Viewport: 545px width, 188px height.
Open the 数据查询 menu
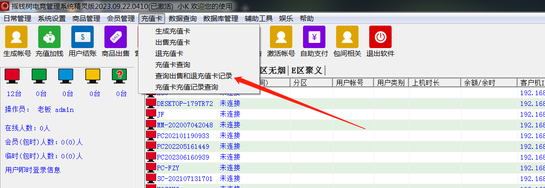point(182,19)
